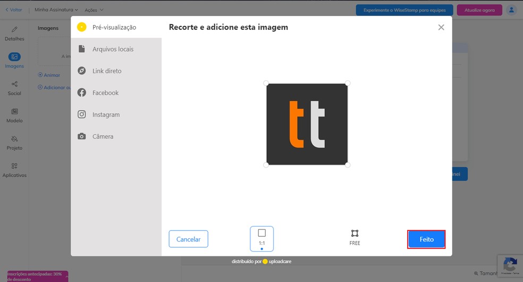Open the Modelo template section
This screenshot has width=523, height=282.
(x=14, y=116)
